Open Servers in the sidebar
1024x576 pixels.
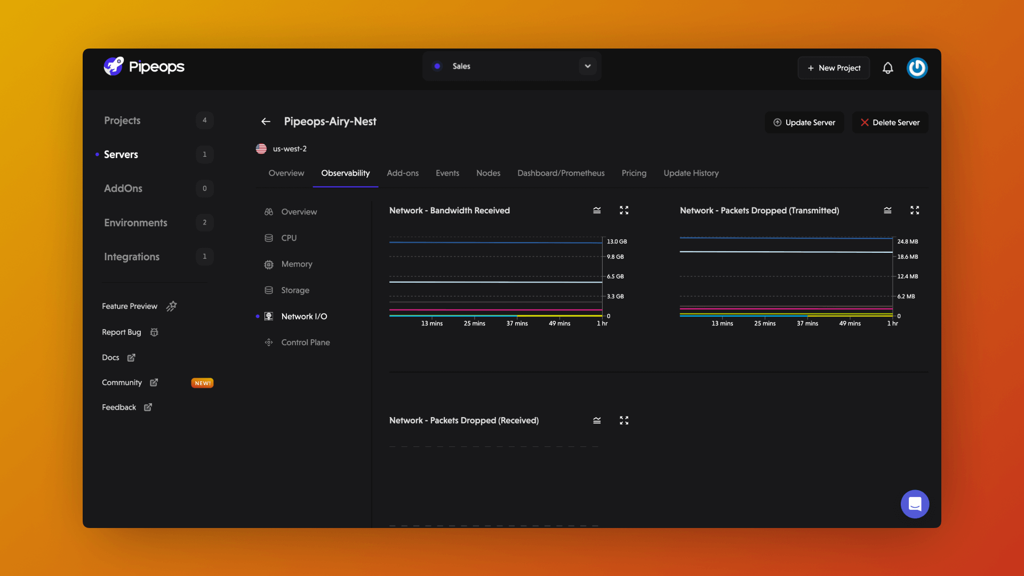pos(121,155)
